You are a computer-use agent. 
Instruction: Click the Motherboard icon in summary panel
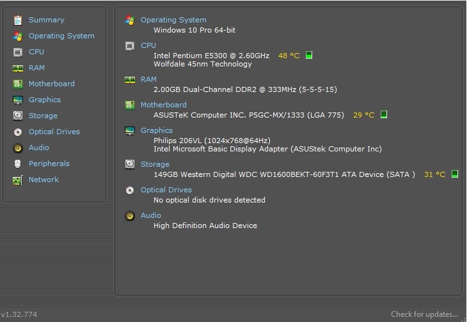(x=130, y=105)
